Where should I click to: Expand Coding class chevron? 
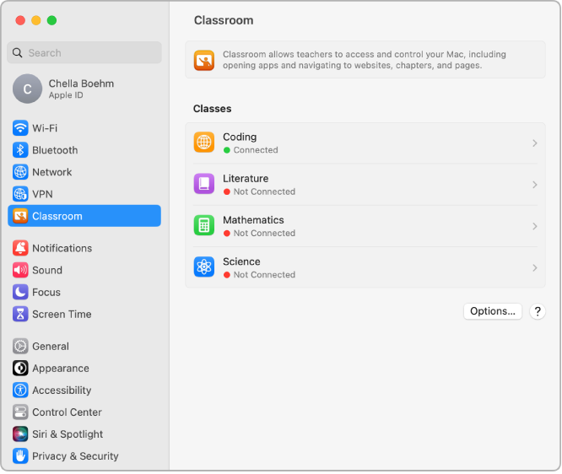coord(534,143)
